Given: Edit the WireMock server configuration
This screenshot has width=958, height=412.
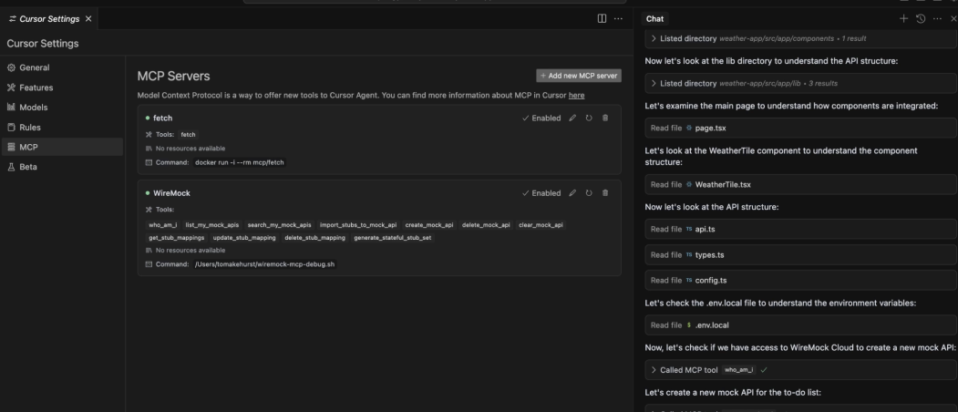Looking at the screenshot, I should (572, 192).
